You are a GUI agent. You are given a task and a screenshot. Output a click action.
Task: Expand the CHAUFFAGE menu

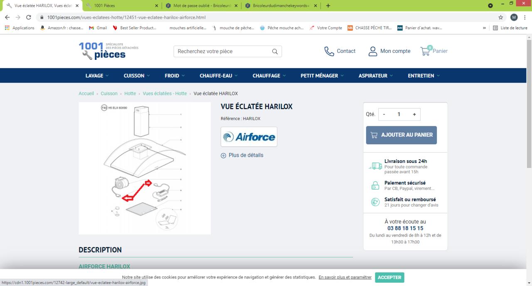(269, 76)
